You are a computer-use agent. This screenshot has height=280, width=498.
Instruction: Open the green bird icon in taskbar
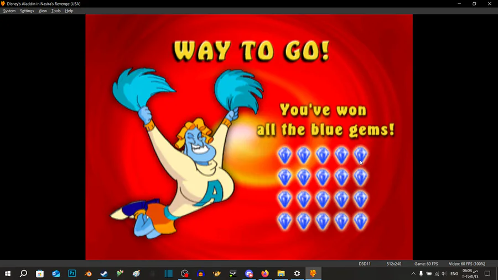pos(120,273)
